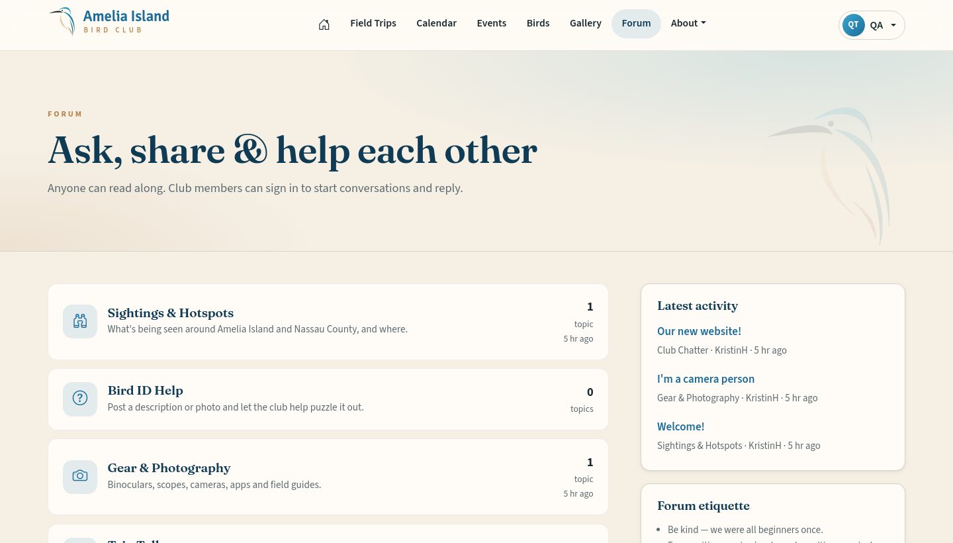Click the "Binoculars, scopes, cameras, apps" description

(x=214, y=485)
